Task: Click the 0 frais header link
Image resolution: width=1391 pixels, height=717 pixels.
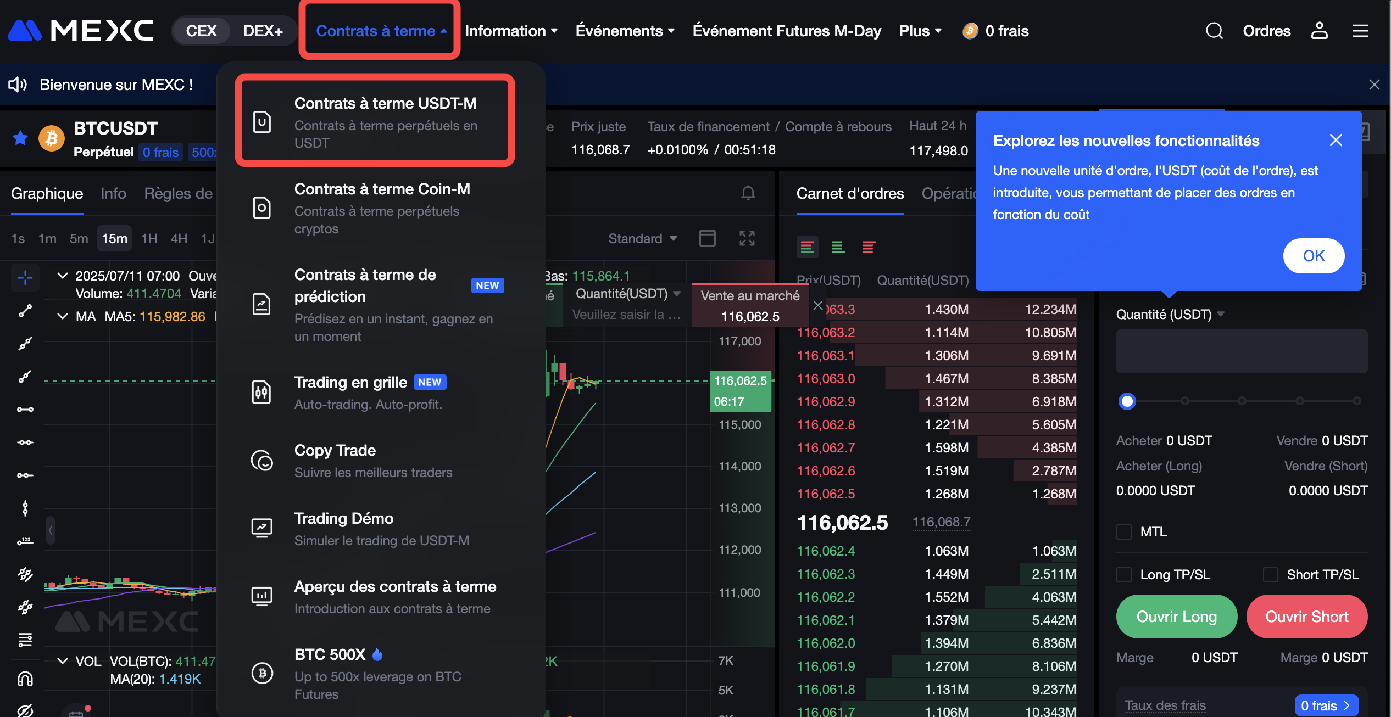Action: [996, 31]
